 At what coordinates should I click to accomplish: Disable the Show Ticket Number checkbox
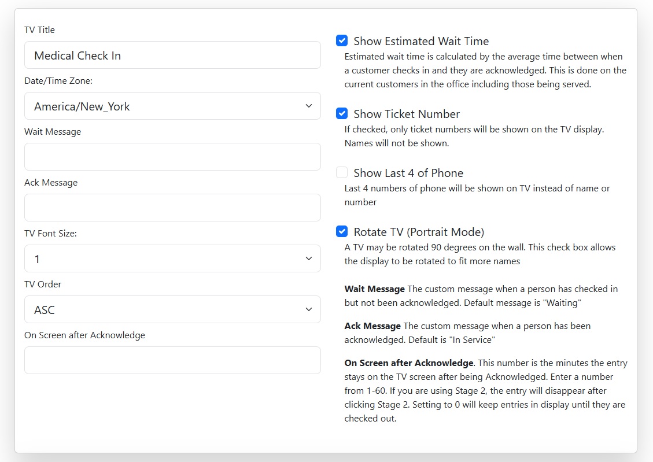[342, 114]
